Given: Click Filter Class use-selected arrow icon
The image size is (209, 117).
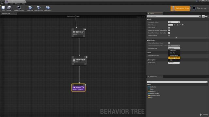Looking at the screenshot, I should [175, 25].
